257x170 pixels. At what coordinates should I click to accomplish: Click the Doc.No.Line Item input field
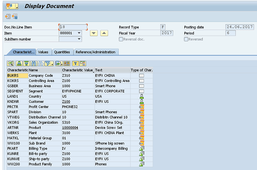(73, 27)
